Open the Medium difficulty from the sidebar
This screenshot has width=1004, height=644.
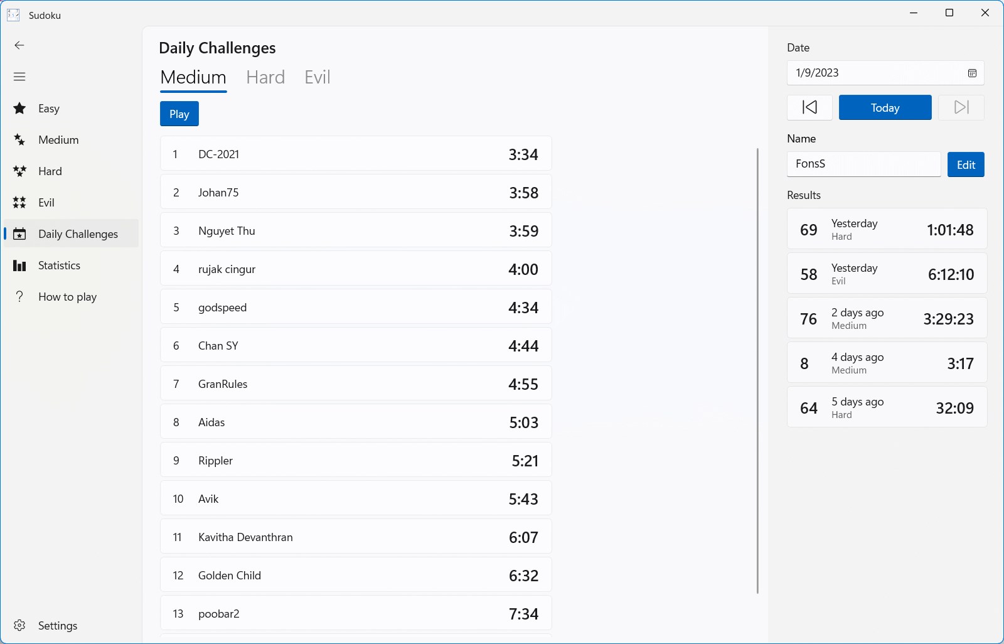(x=58, y=139)
